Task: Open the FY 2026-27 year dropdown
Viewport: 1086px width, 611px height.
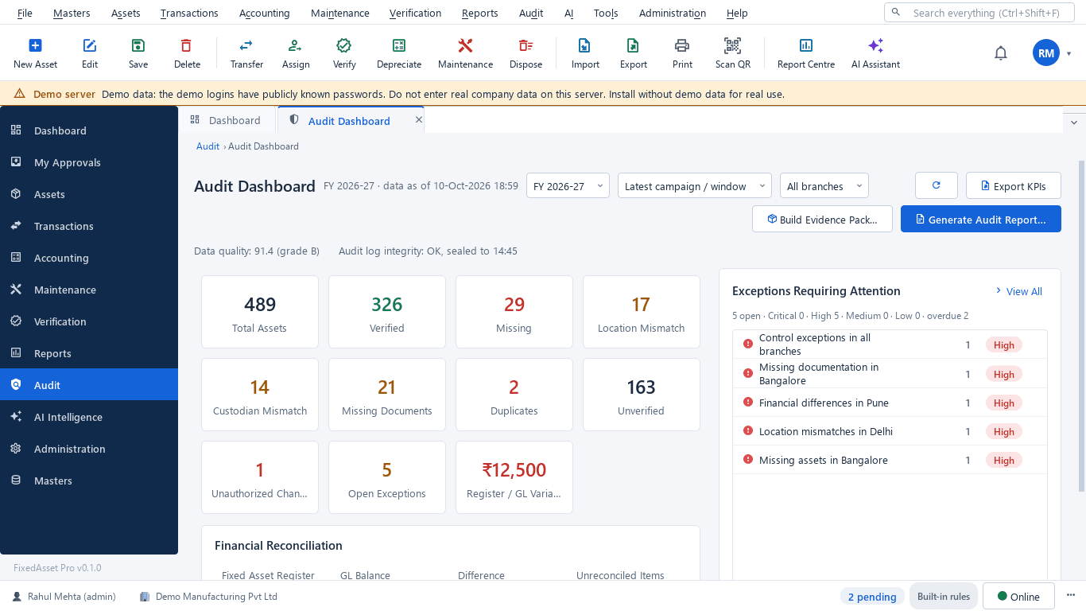Action: click(568, 185)
